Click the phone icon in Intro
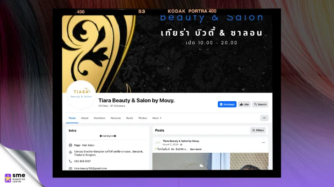The width and height of the screenshot is (334, 187). (x=70, y=161)
